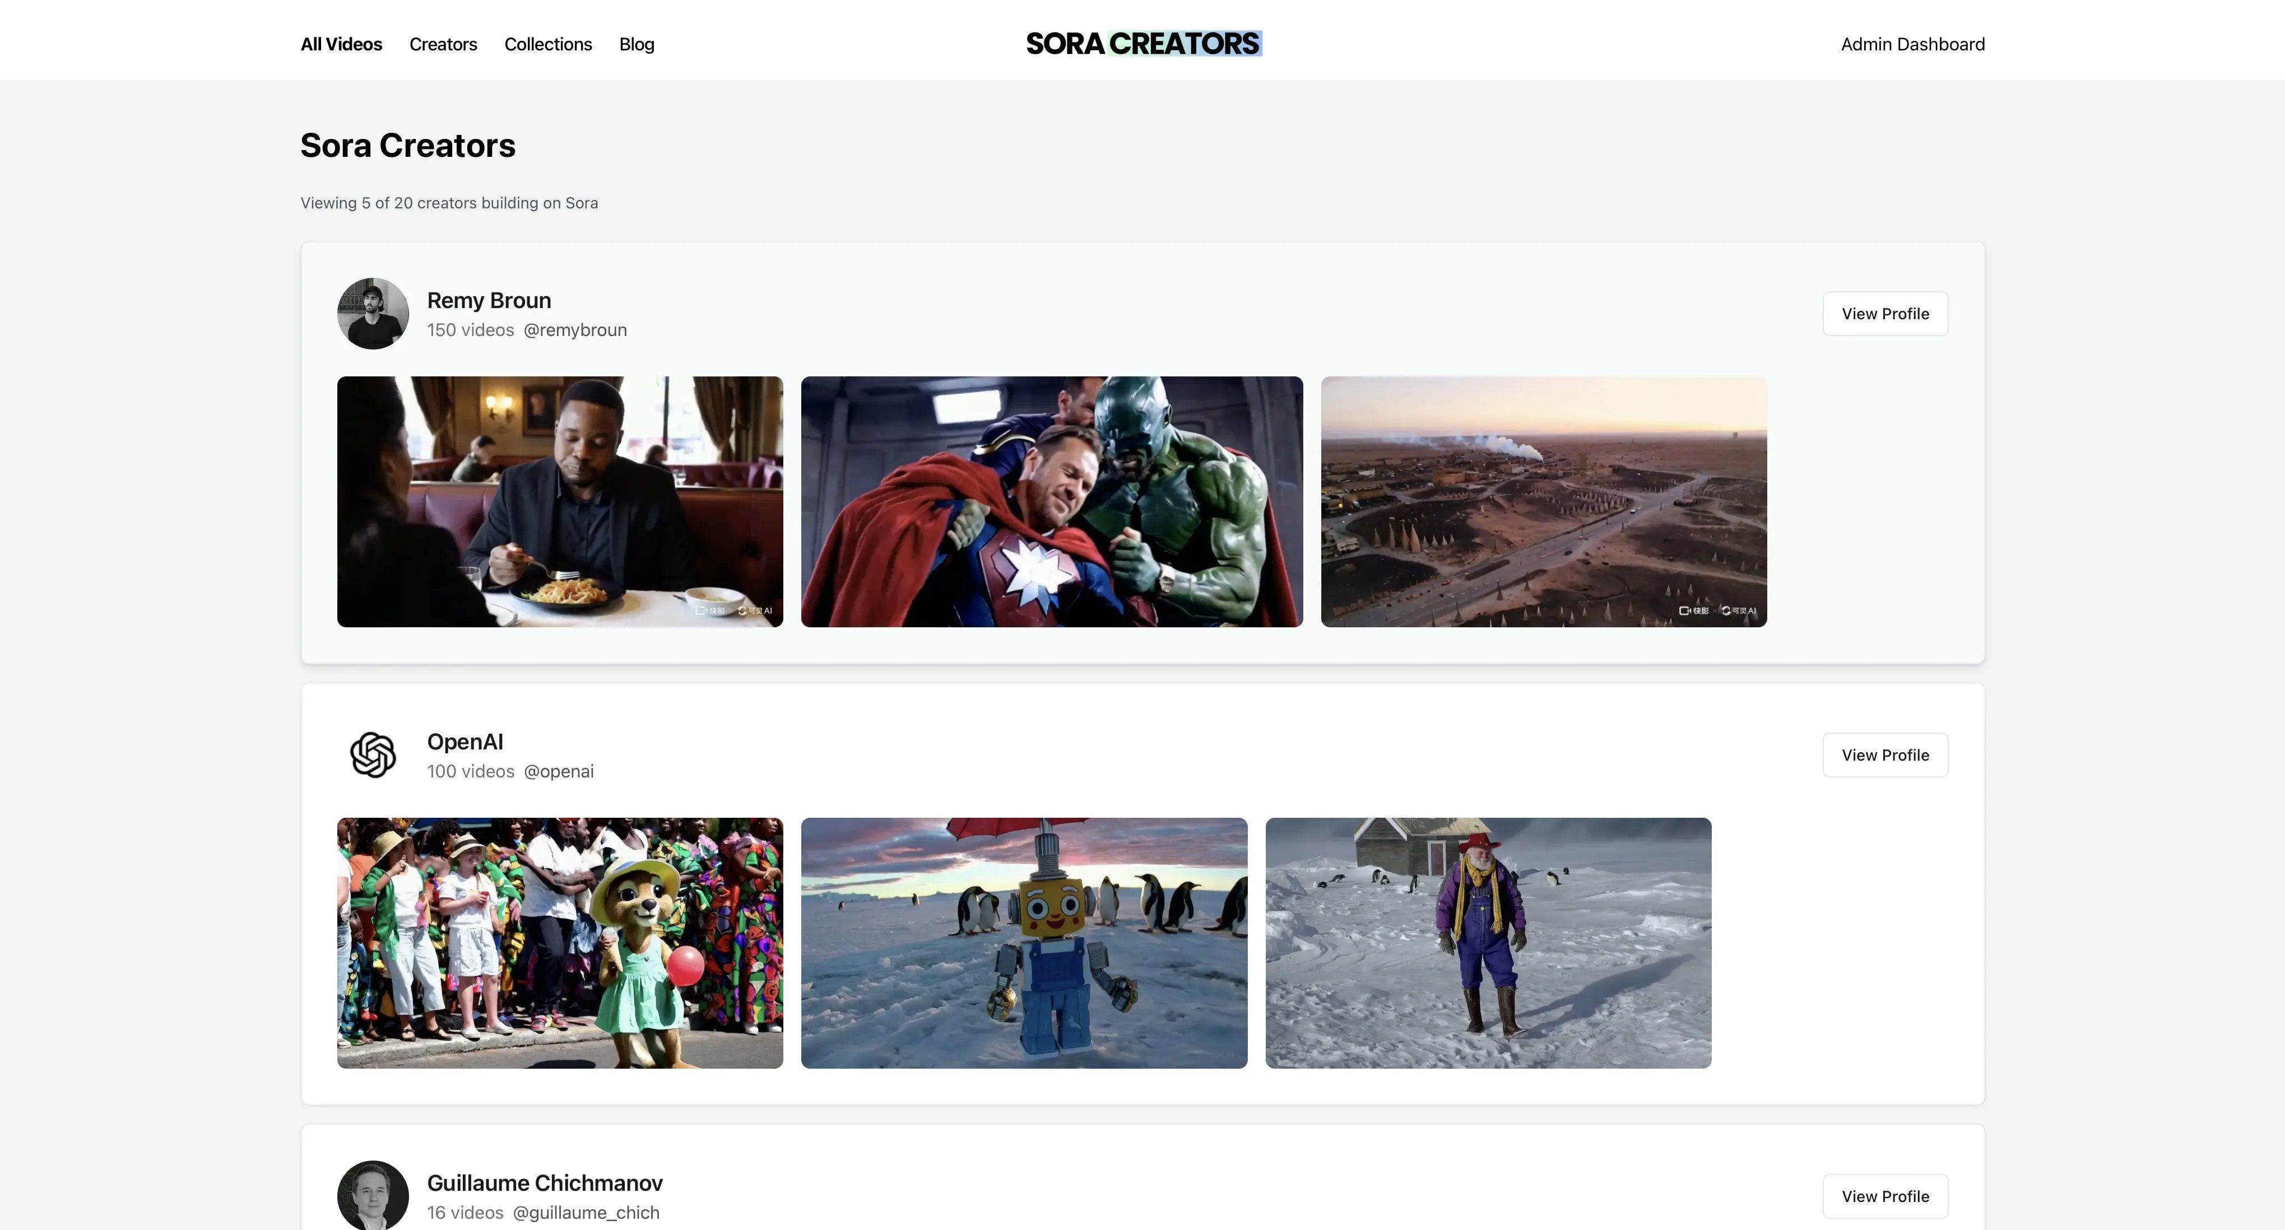This screenshot has width=2285, height=1230.
Task: Open the man eating spaghetti video
Action: [x=560, y=501]
